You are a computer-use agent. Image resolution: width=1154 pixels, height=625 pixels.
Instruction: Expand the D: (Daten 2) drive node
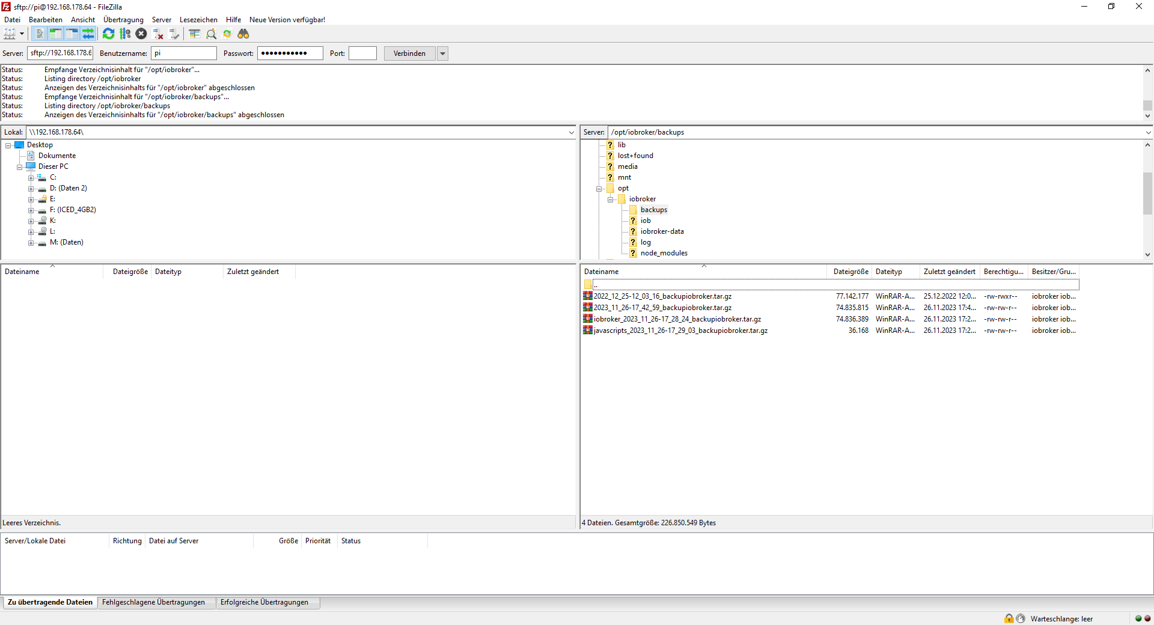(x=31, y=189)
